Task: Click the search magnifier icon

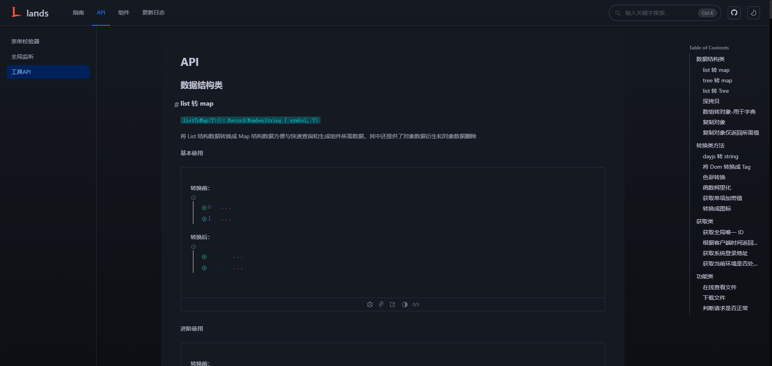Action: coord(618,13)
